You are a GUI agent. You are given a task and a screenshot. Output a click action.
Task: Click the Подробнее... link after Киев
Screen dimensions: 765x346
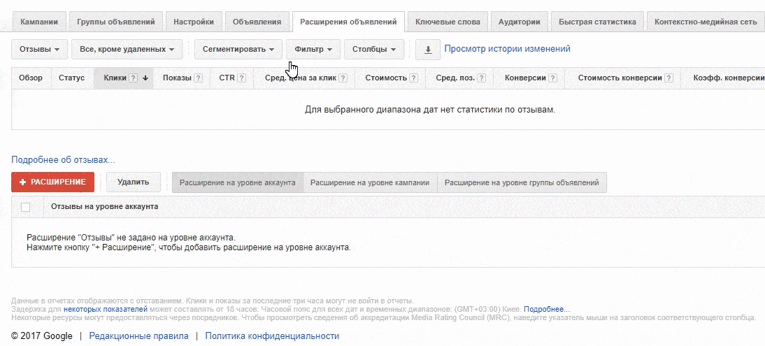click(547, 310)
